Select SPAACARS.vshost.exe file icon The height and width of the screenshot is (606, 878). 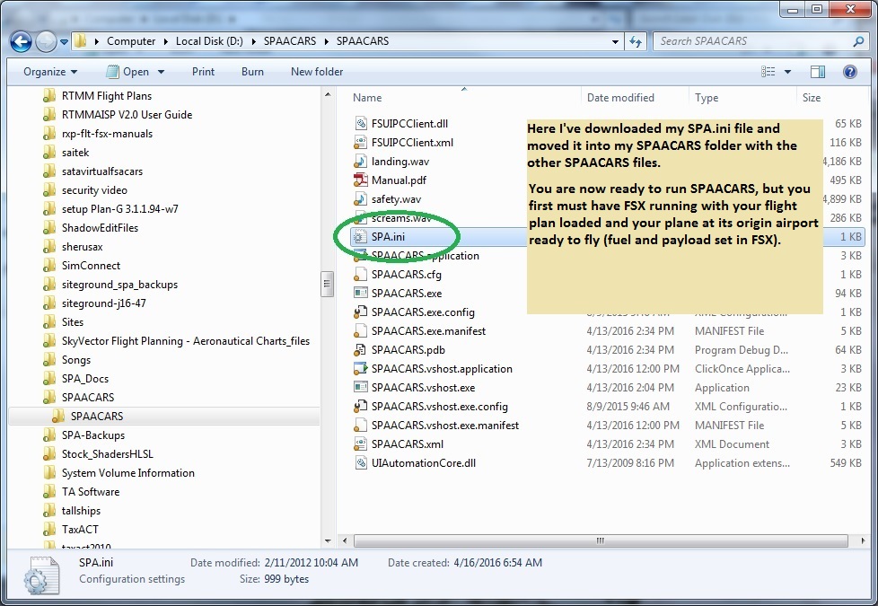tap(361, 388)
